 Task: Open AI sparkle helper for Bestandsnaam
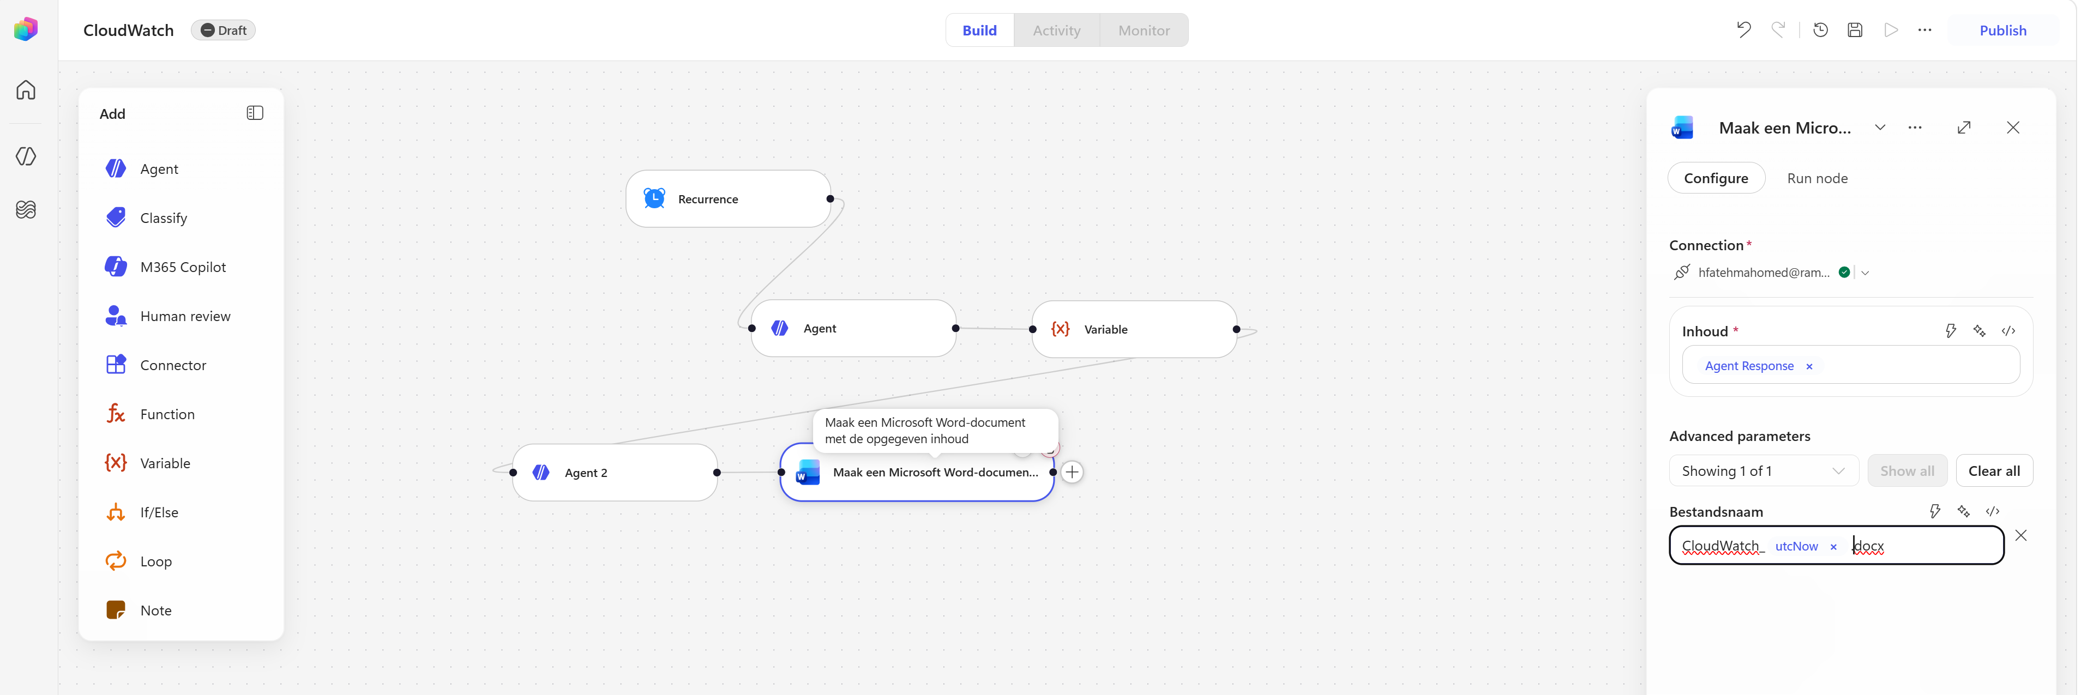pos(1964,511)
